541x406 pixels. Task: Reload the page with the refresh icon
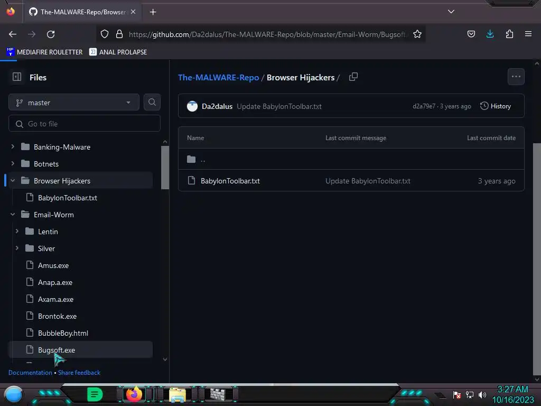51,34
